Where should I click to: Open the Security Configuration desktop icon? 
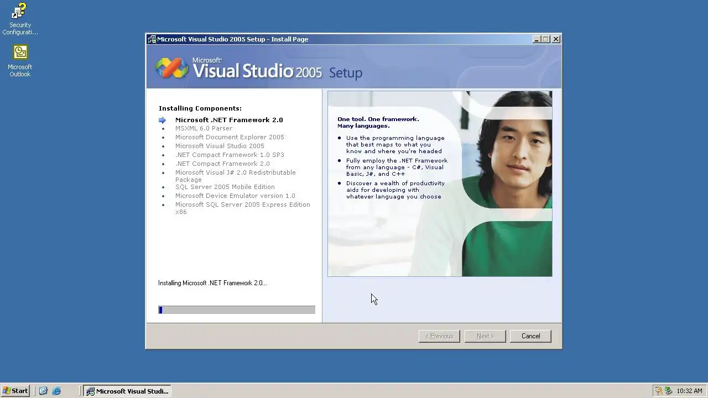click(x=20, y=19)
